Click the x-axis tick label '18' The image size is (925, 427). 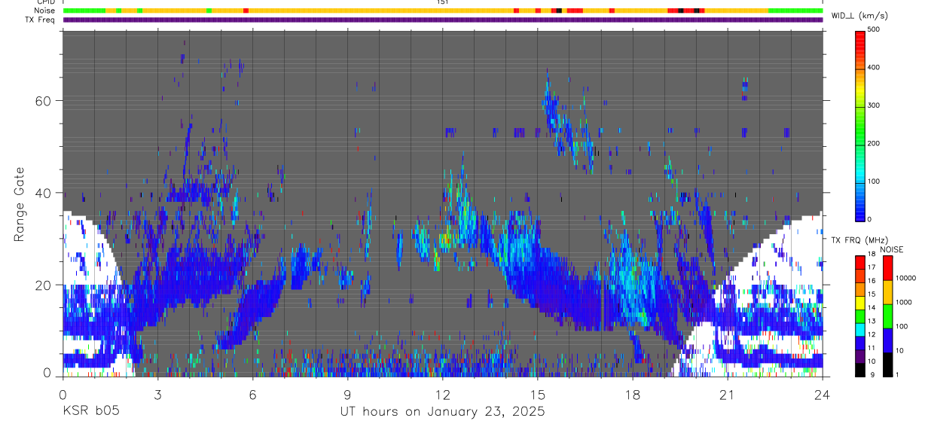(632, 394)
